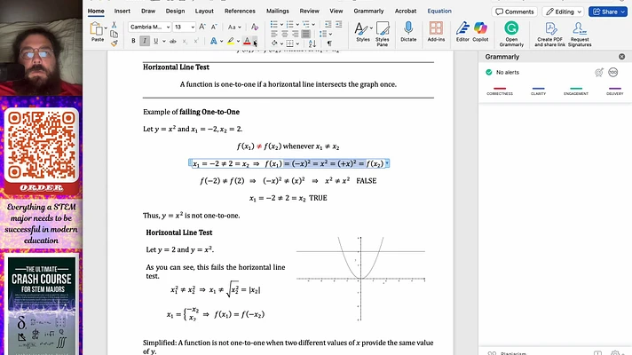Center the paragraph text
The width and height of the screenshot is (632, 355).
point(285,34)
